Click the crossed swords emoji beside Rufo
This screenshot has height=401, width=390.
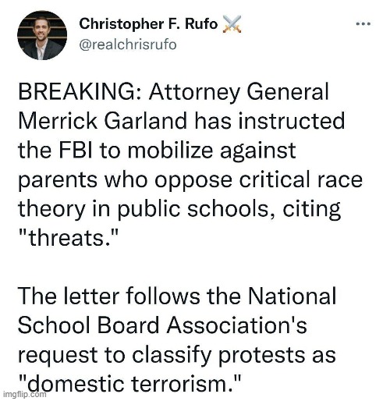(x=232, y=24)
